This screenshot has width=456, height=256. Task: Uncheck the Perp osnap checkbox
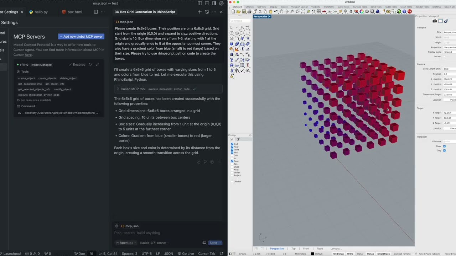click(x=232, y=161)
